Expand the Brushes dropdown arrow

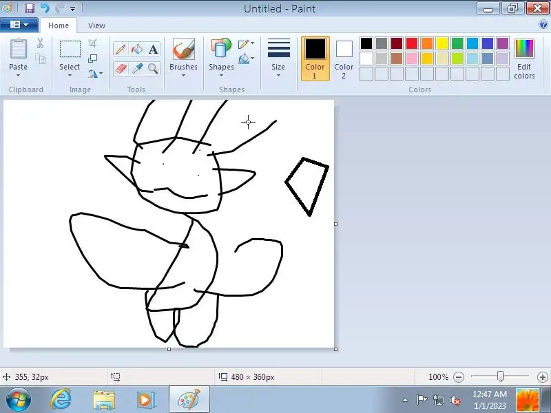click(183, 75)
